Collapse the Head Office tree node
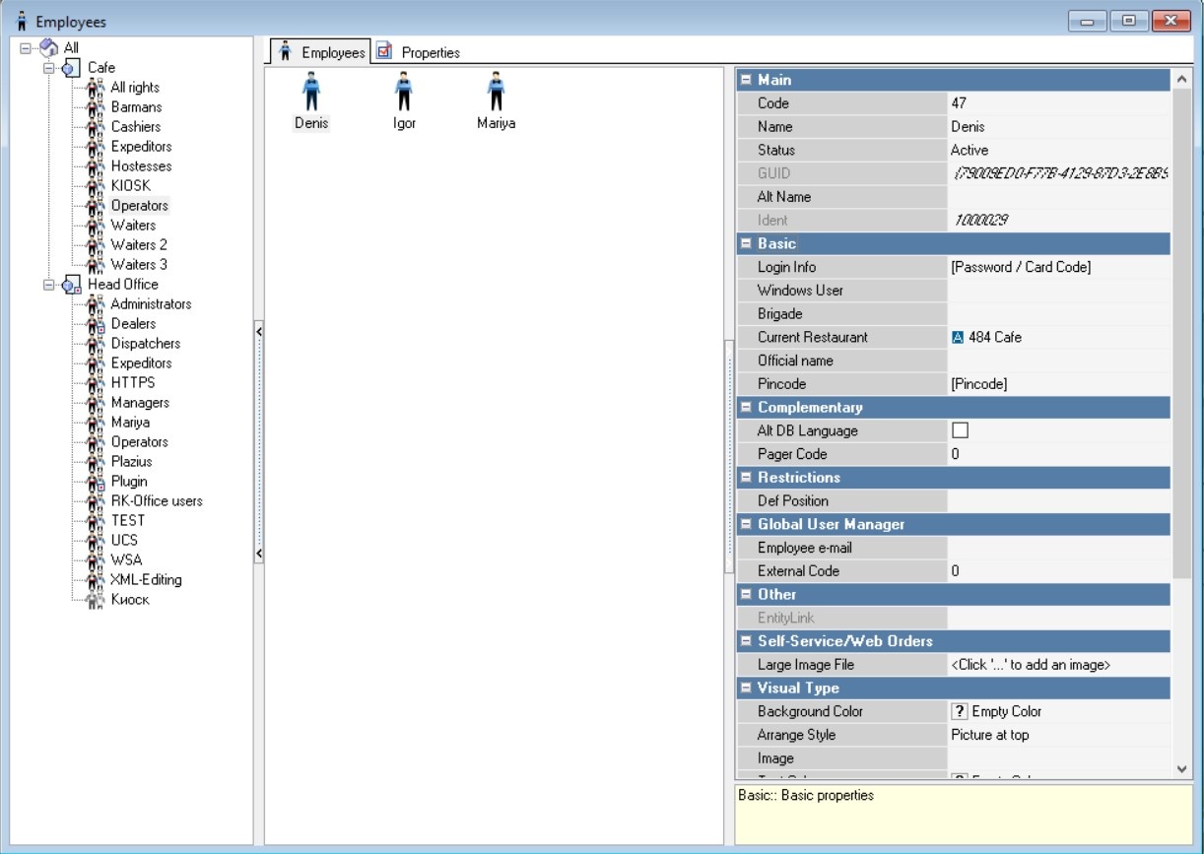 49,285
